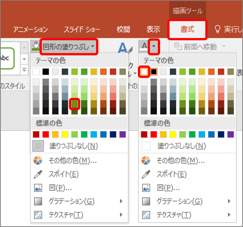243x227 pixels.
Task: Click the lightbulb Tell Me icon
Action: click(218, 29)
